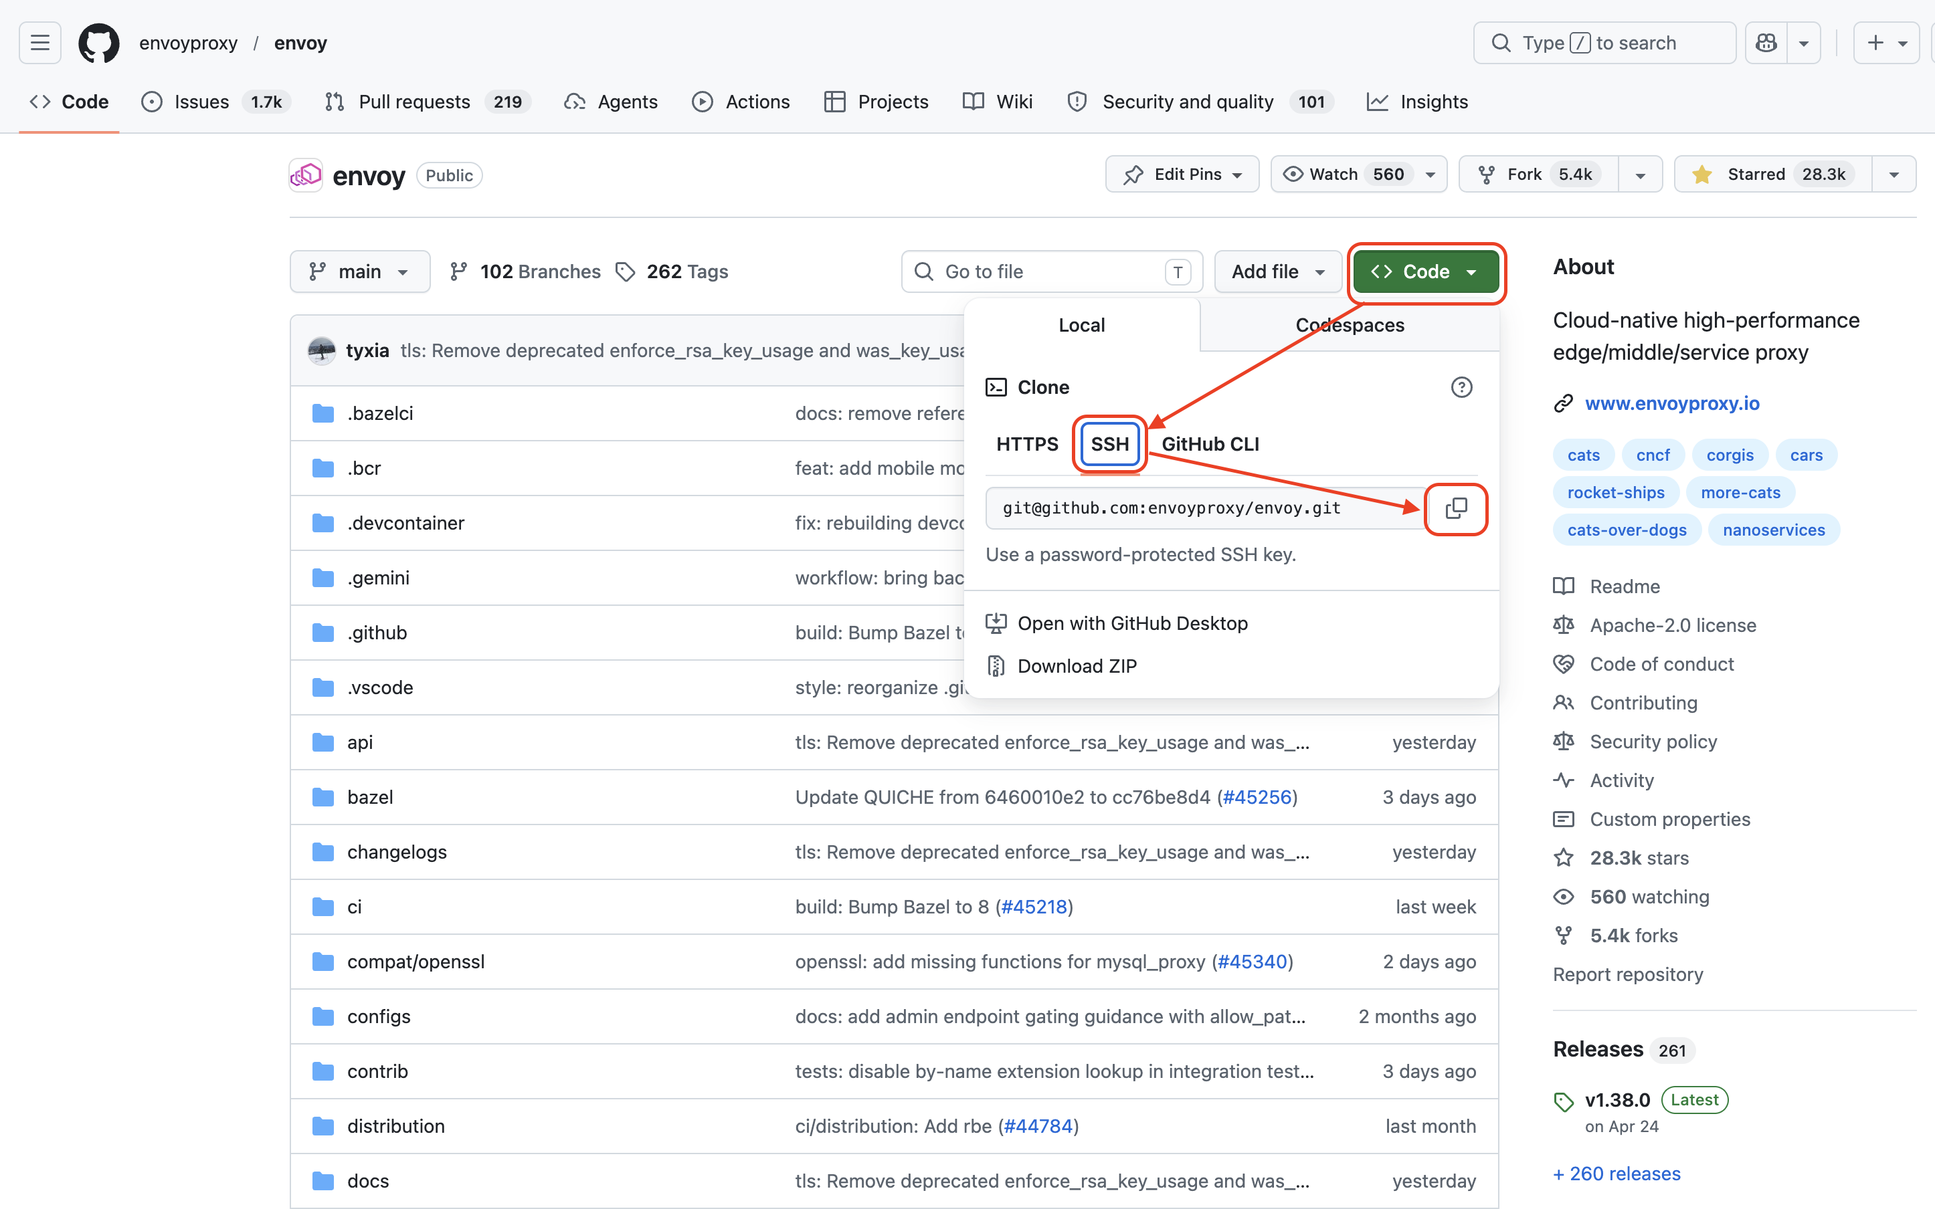The width and height of the screenshot is (1935, 1209).
Task: Click the .github folder icon
Action: pos(323,633)
